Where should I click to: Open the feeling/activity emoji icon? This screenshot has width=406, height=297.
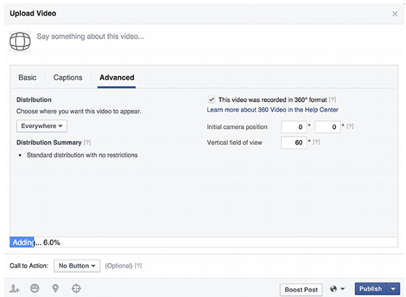tap(34, 289)
